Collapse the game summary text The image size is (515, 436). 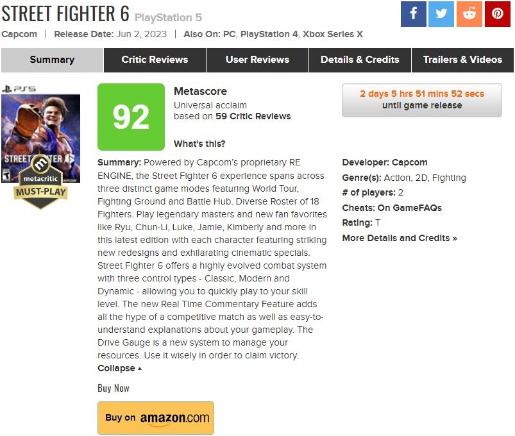[119, 368]
